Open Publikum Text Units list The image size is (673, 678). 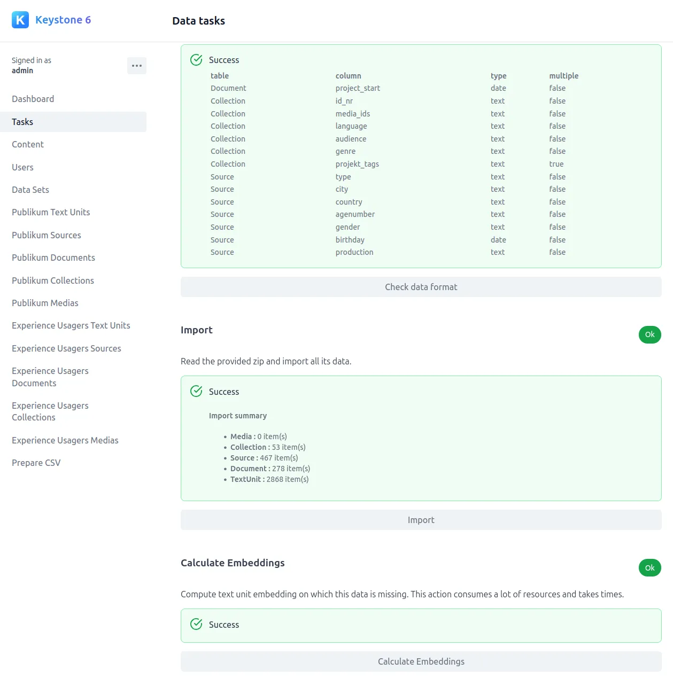click(x=51, y=212)
